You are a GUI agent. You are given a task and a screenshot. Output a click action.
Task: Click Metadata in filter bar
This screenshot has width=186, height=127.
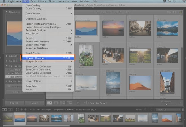(x=118, y=12)
